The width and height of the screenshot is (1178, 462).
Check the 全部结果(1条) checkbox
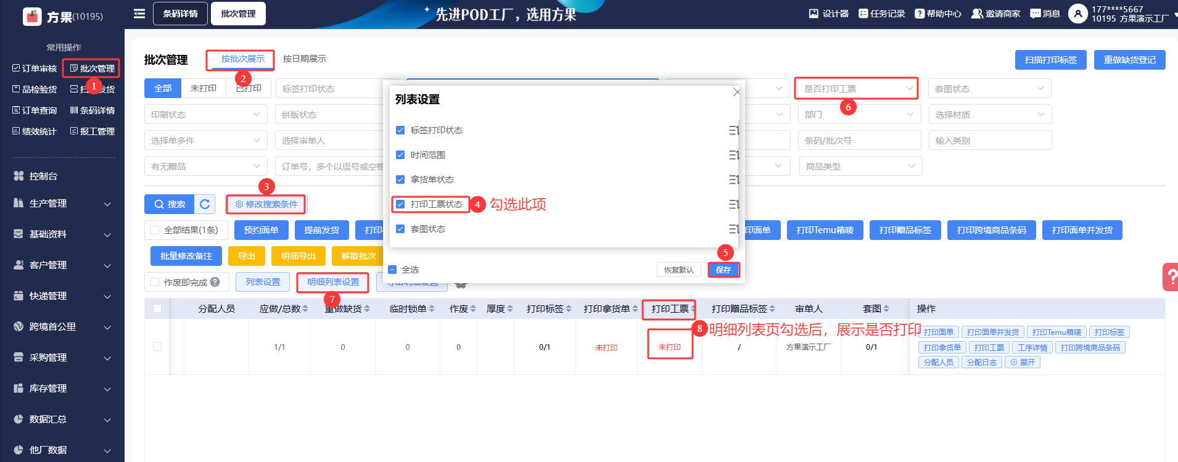pos(155,230)
